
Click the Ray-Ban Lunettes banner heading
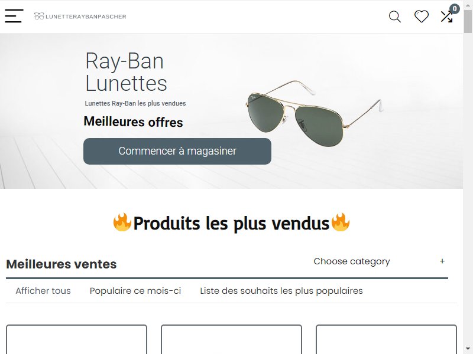(126, 72)
